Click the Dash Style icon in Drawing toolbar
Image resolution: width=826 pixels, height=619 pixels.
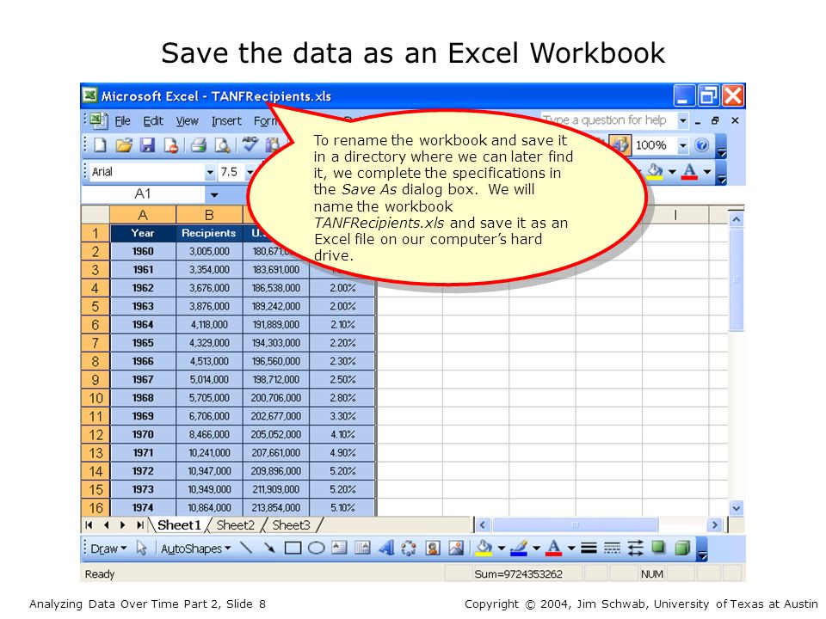[612, 549]
